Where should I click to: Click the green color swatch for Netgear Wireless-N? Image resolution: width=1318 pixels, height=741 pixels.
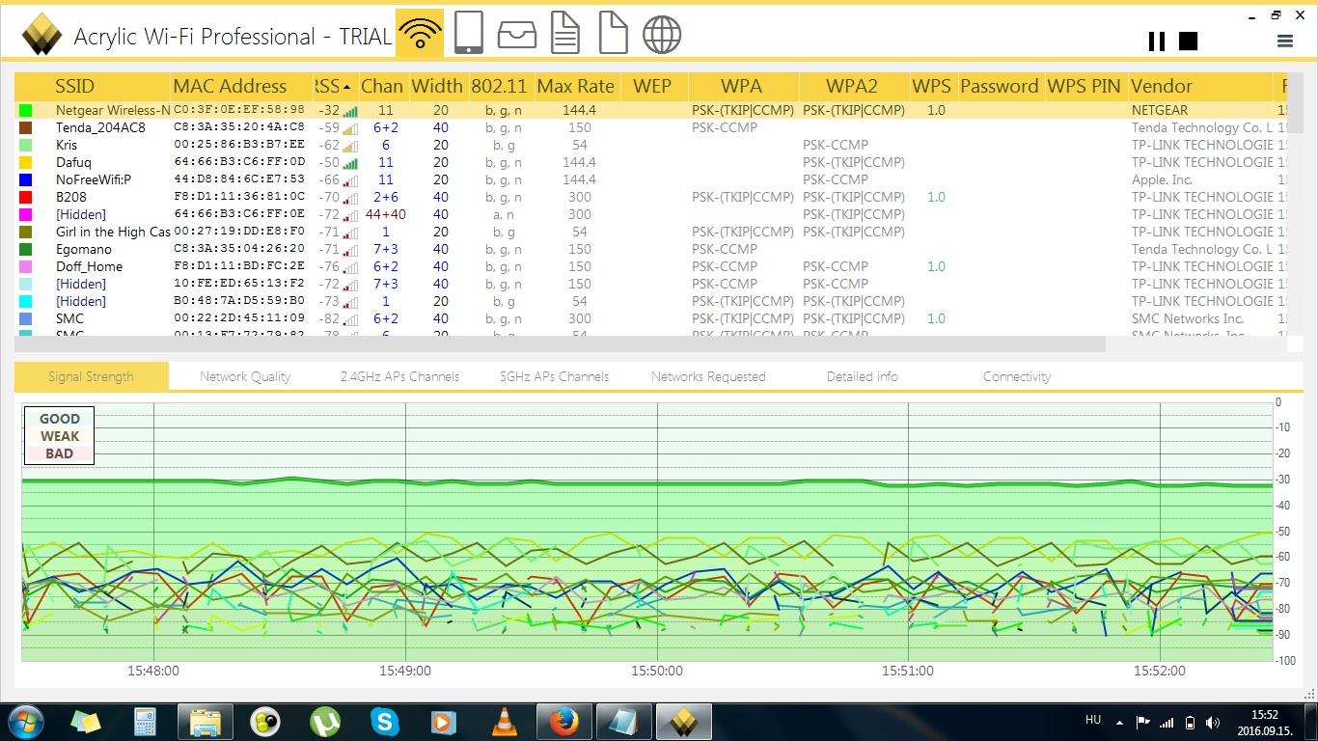(25, 111)
